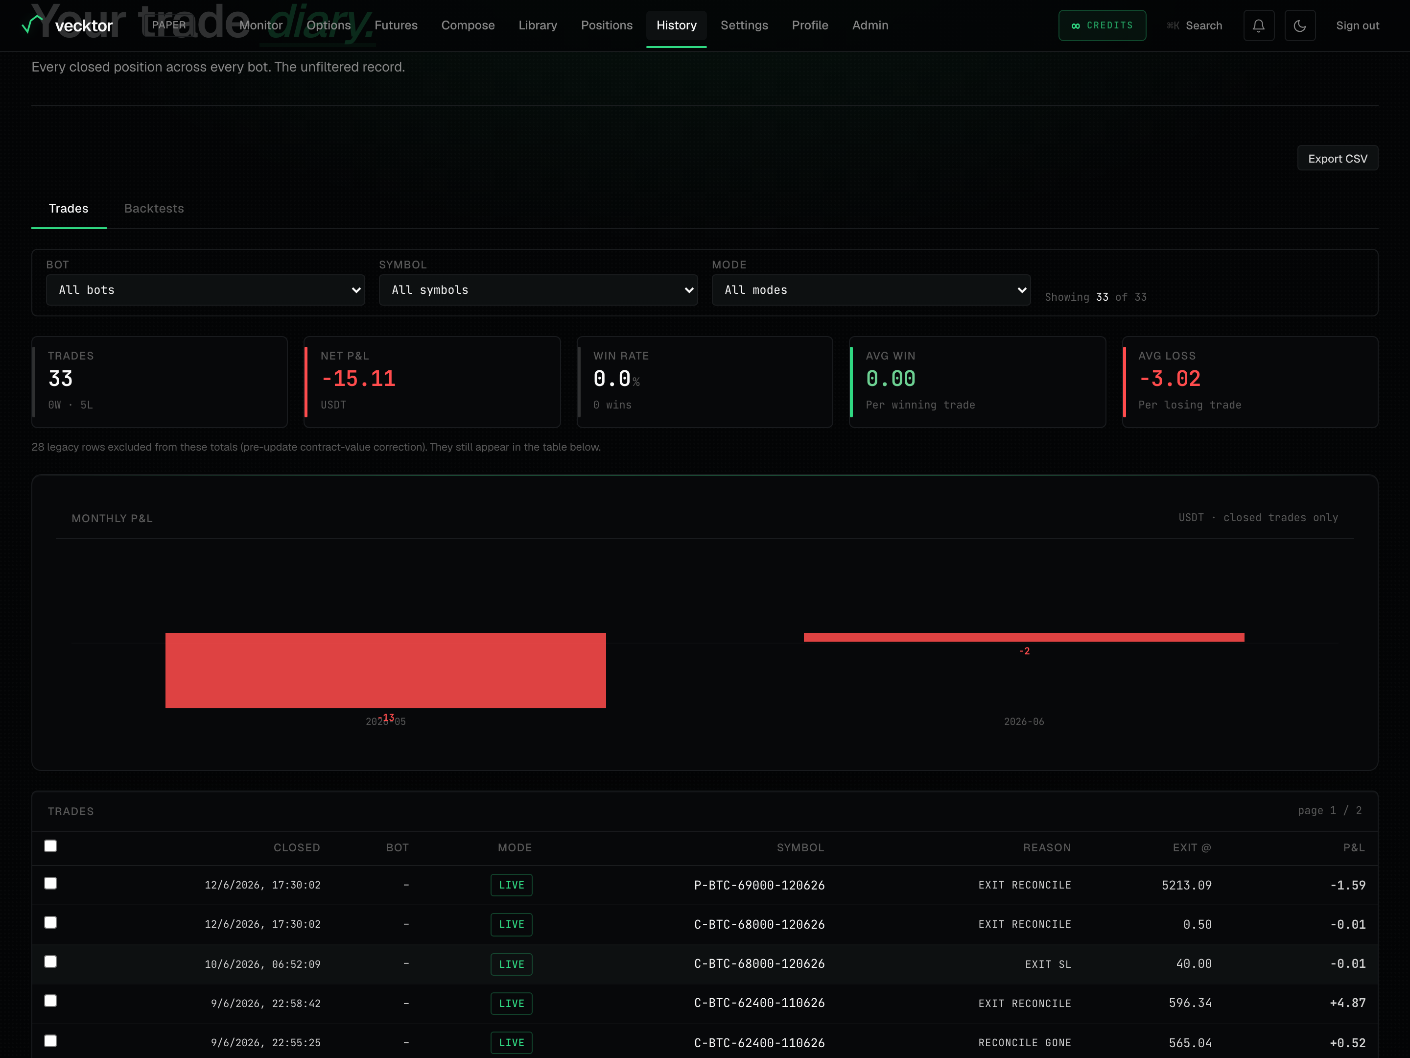Image resolution: width=1410 pixels, height=1058 pixels.
Task: Check the P-BTC-69000-120626 trade row
Action: click(50, 883)
